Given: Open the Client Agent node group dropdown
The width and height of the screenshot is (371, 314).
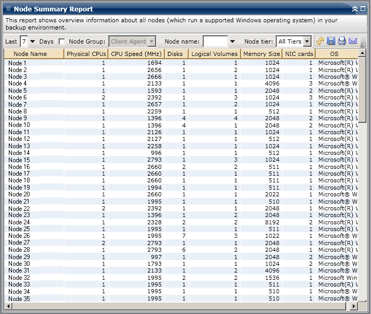Looking at the screenshot, I should (x=152, y=41).
